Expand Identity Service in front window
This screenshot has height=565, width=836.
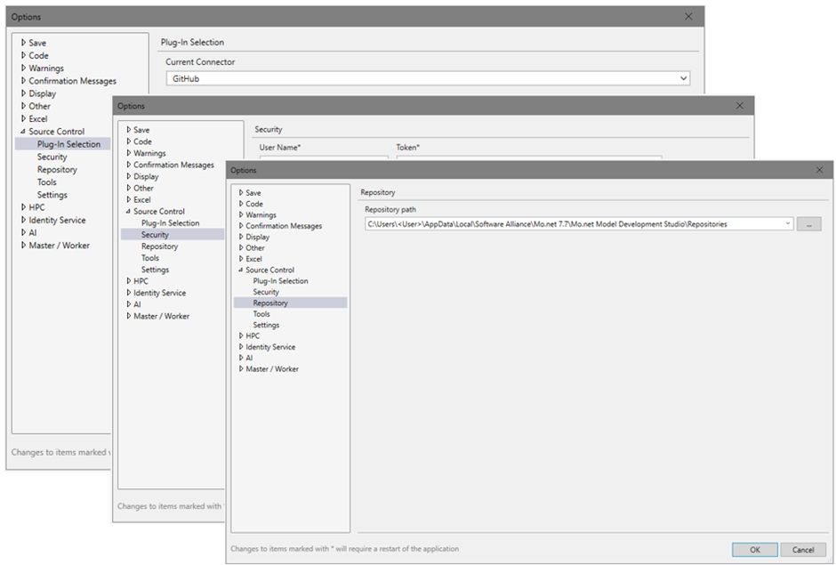(x=241, y=347)
